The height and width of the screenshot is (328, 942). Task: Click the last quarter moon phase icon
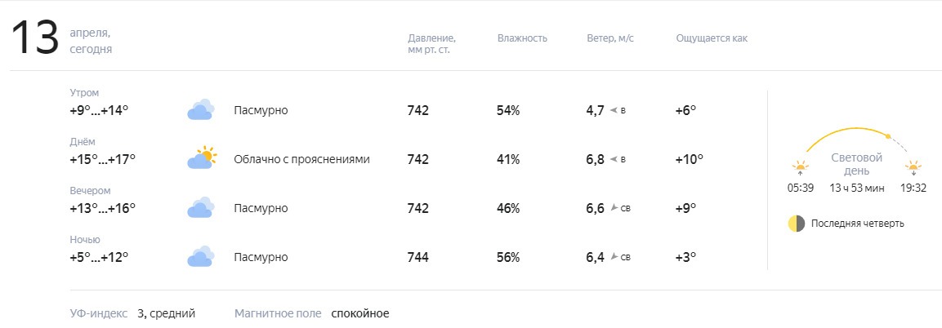tap(796, 224)
